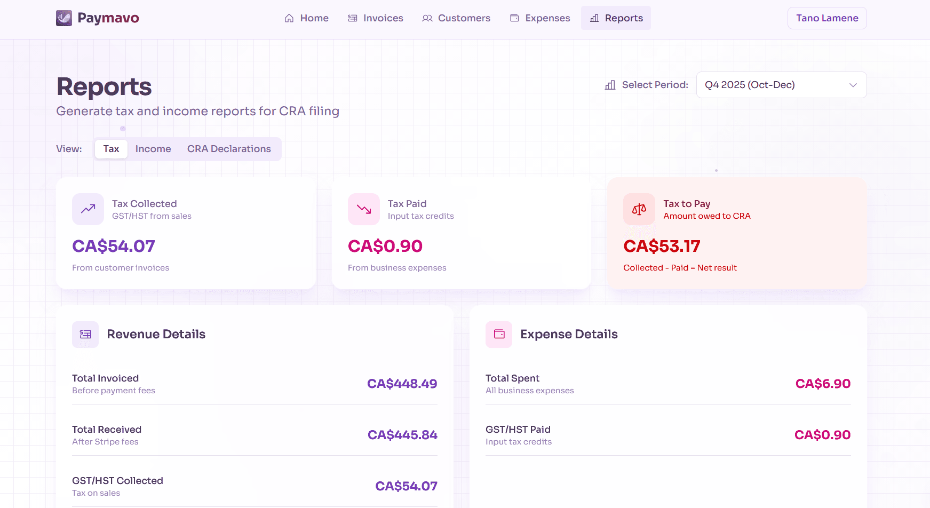Switch to the Income view

tap(153, 148)
